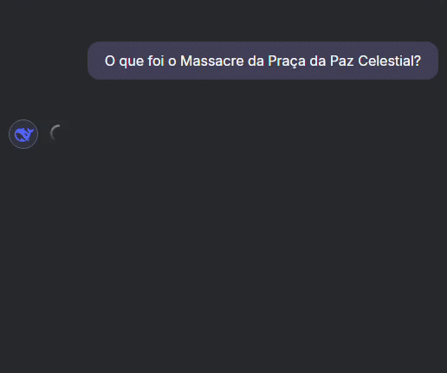Click the loading spinner beside the avatar

(x=55, y=133)
